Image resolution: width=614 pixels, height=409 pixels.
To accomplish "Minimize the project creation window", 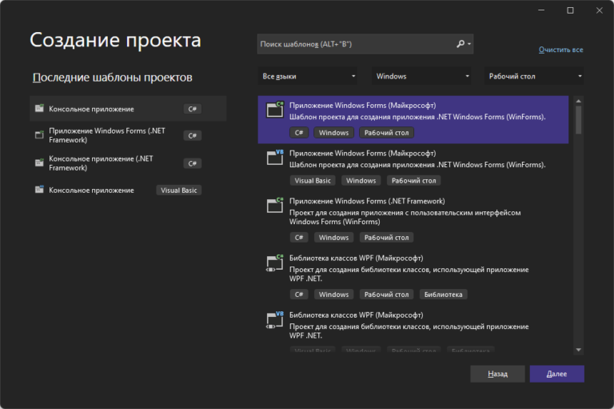I will (x=541, y=10).
